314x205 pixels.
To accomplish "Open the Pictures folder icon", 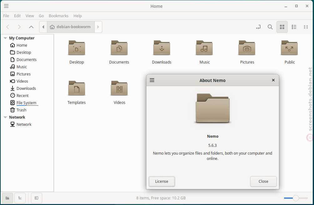I will coord(247,48).
